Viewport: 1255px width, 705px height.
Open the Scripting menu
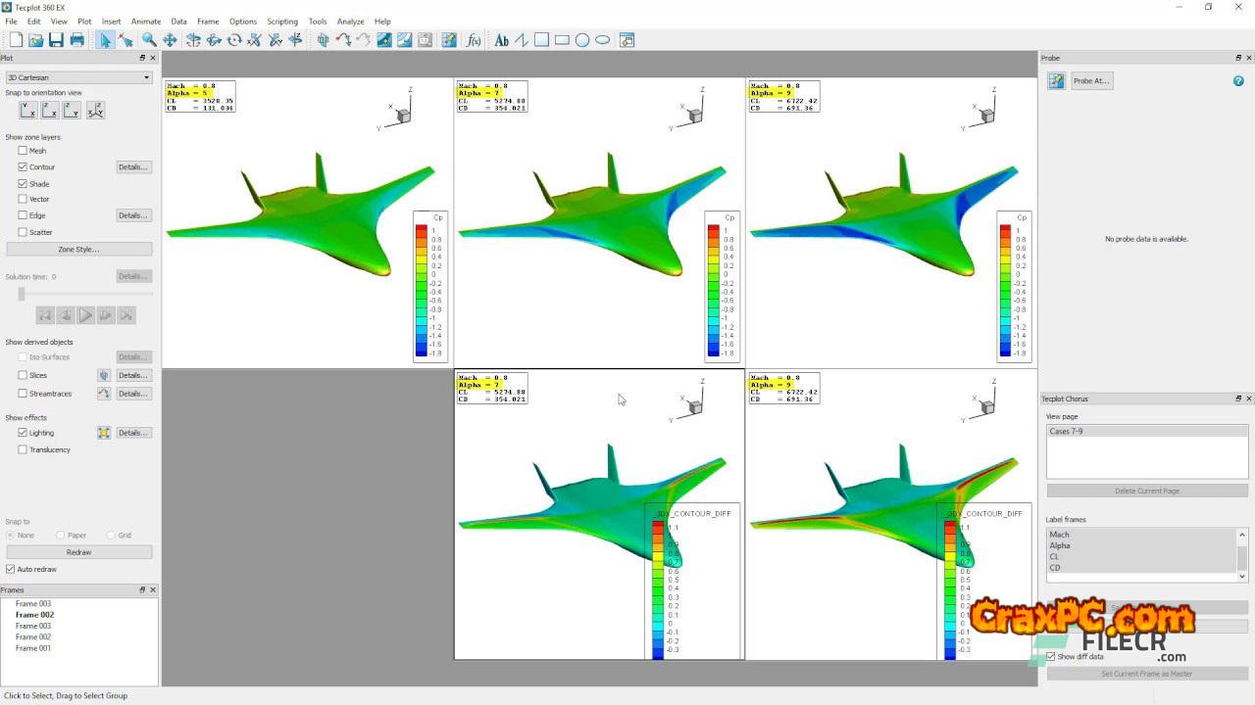pos(282,21)
